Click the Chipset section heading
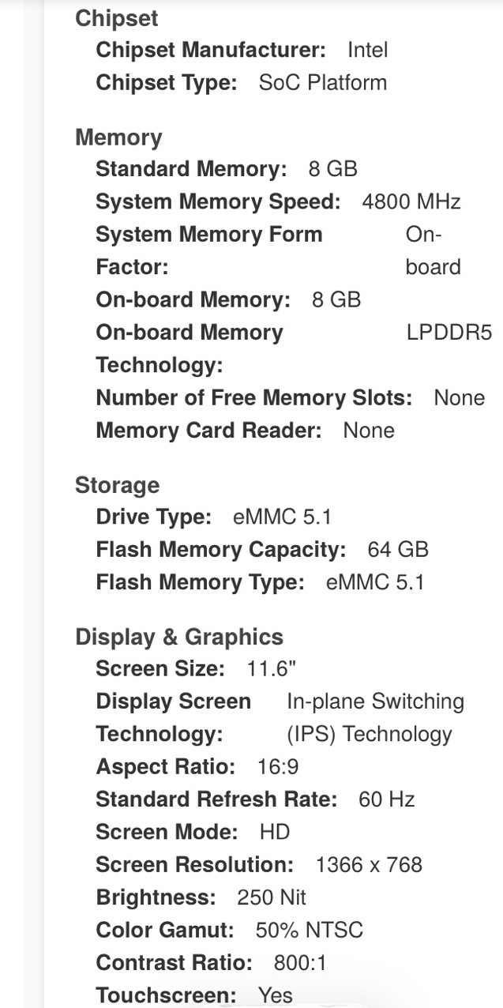Image resolution: width=503 pixels, height=1008 pixels. coord(116,18)
